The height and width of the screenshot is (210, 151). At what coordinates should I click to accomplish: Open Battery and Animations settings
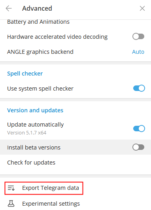(38, 22)
